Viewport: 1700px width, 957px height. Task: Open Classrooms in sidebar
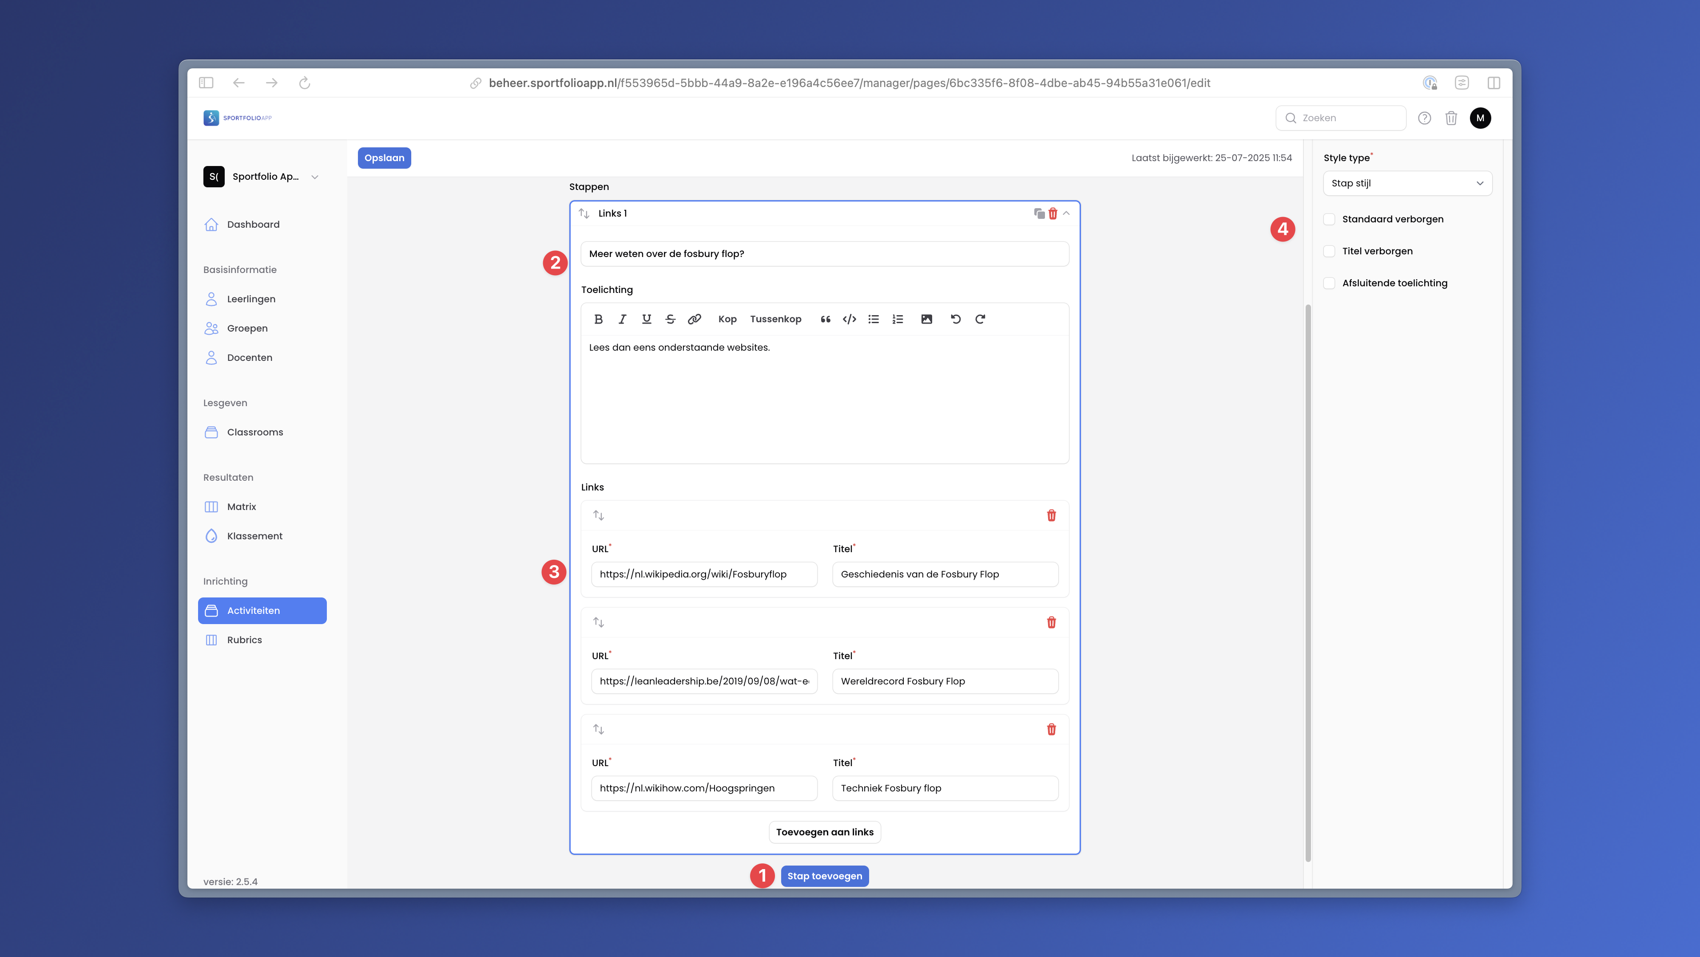click(262, 432)
